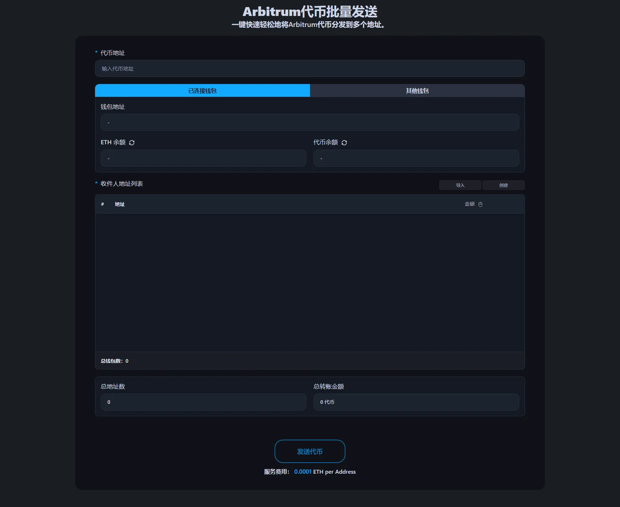Click the # index column header

[103, 204]
